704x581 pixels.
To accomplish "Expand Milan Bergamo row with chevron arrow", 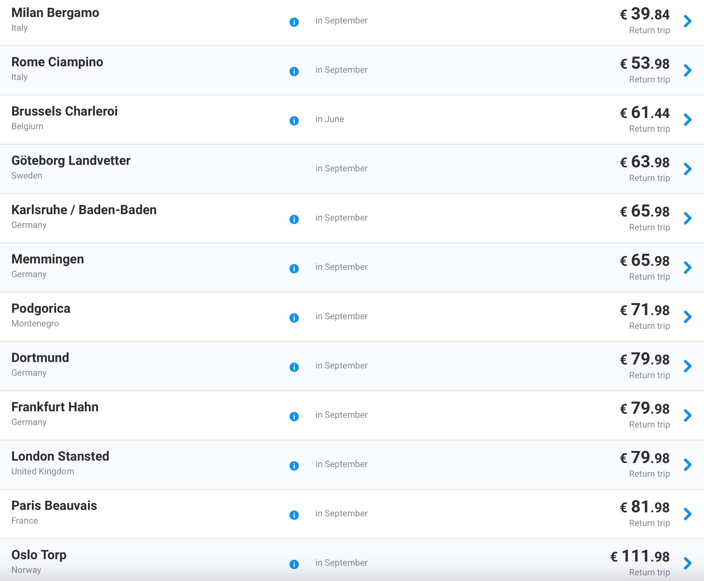I will (x=688, y=21).
